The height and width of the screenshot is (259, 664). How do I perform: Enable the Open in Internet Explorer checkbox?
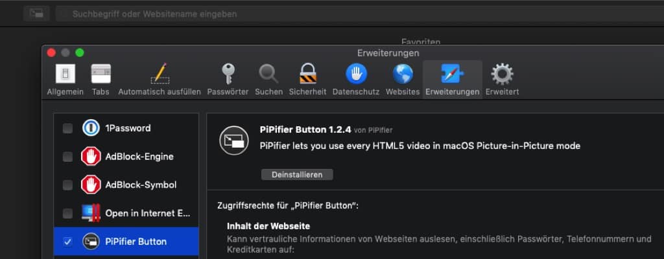[x=67, y=213]
